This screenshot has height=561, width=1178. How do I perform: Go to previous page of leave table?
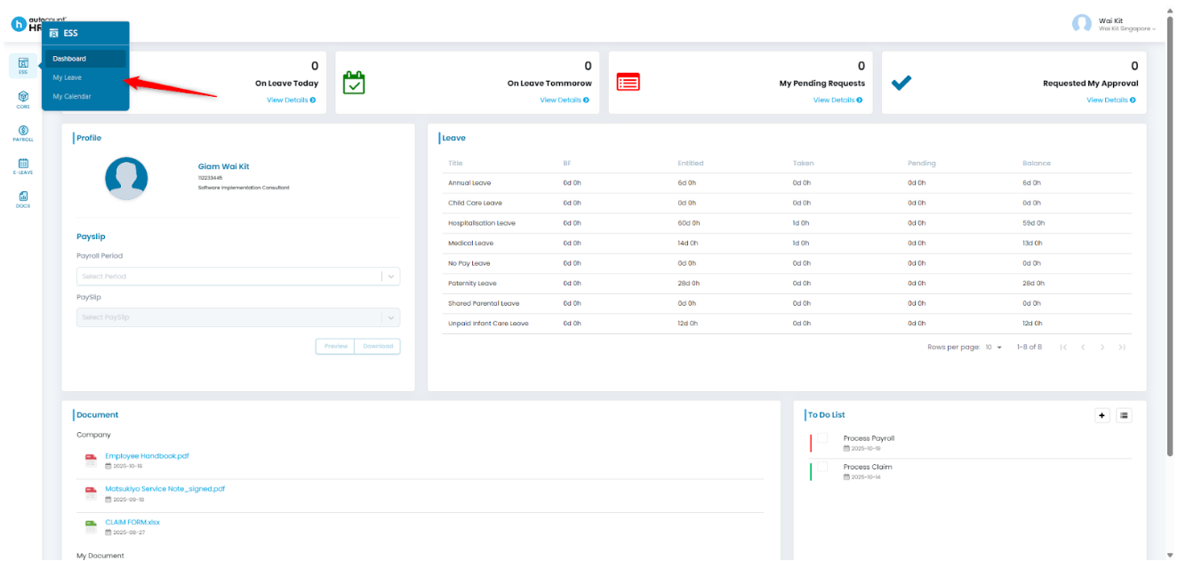(x=1083, y=347)
